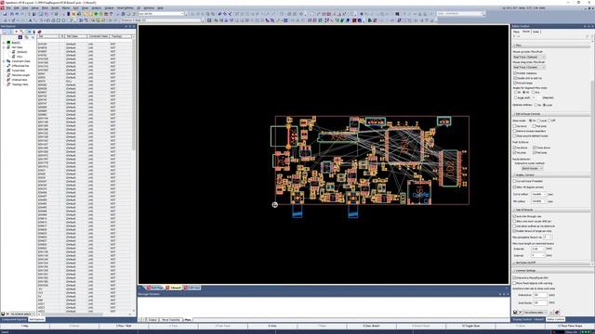Select Tuned Nets in the Net Explorer tree
This screenshot has width=595, height=334.
[x=19, y=71]
